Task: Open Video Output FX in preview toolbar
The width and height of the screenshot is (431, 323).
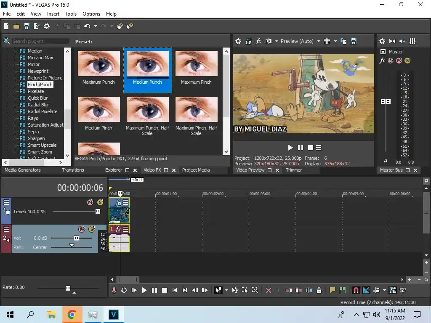Action: click(x=258, y=41)
